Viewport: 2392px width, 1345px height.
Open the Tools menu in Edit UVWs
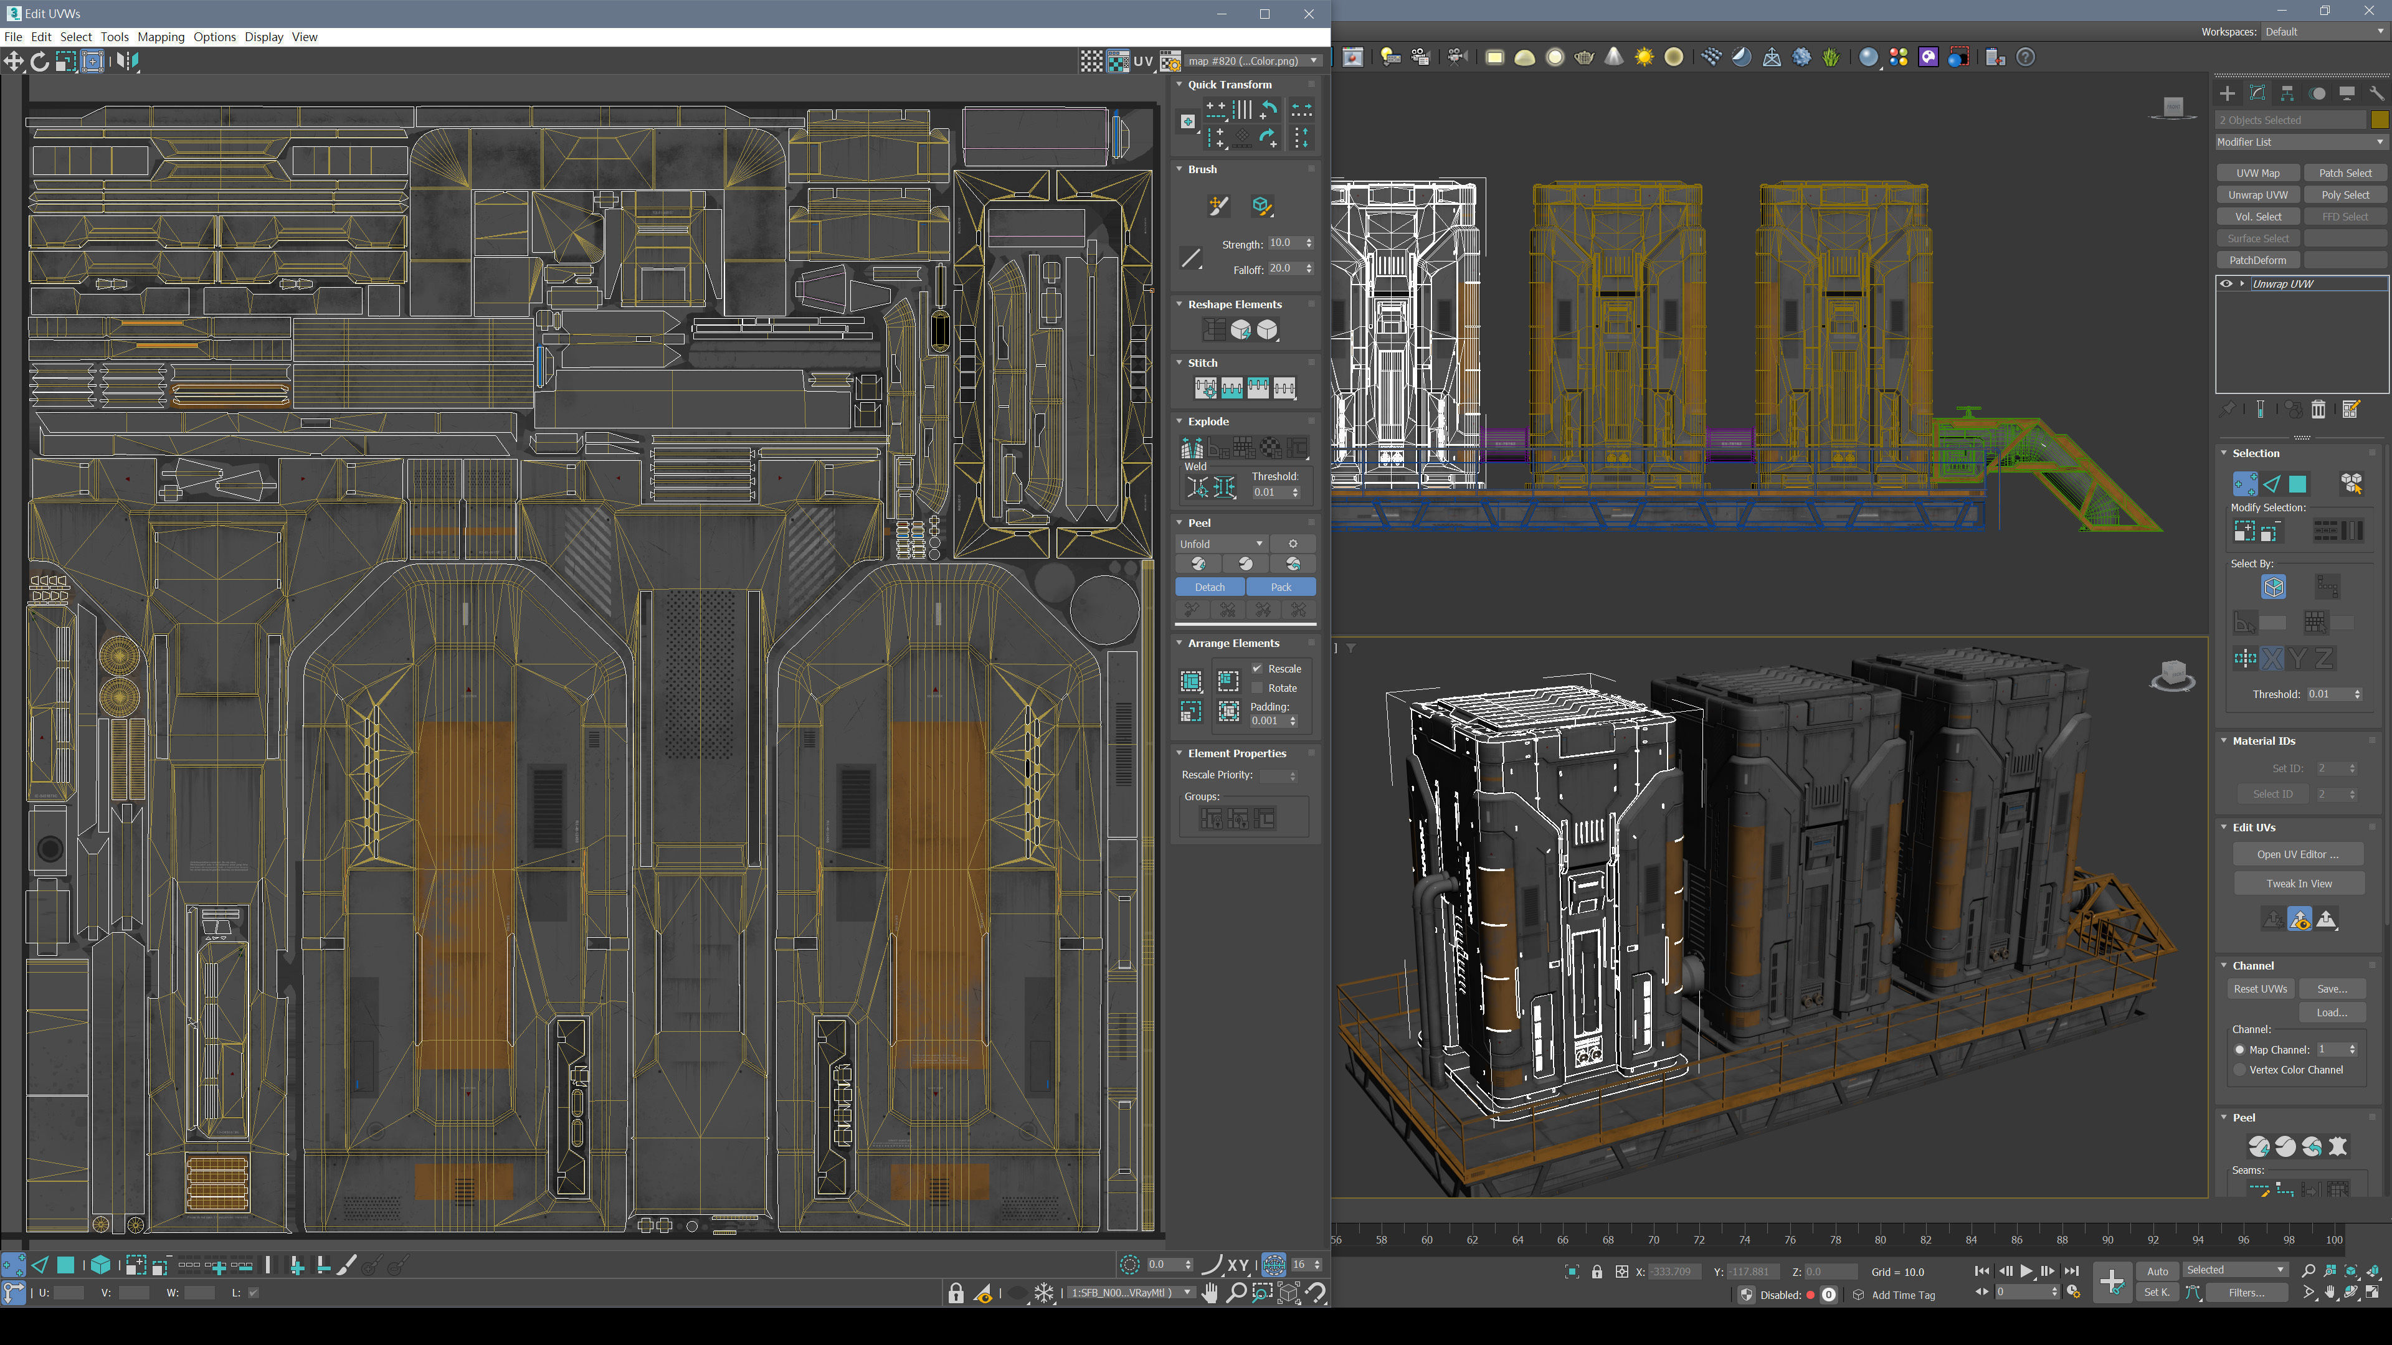[x=114, y=37]
